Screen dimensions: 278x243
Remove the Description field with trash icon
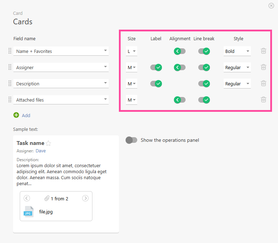[x=263, y=84]
